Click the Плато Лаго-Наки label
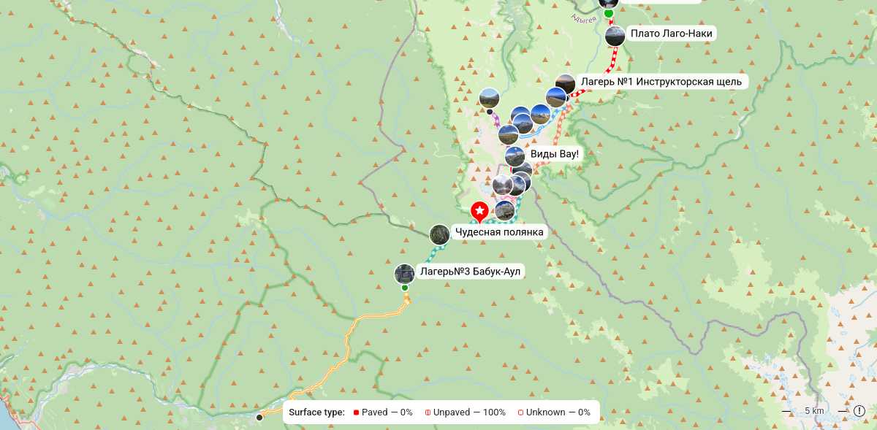Image resolution: width=877 pixels, height=430 pixels. click(671, 34)
